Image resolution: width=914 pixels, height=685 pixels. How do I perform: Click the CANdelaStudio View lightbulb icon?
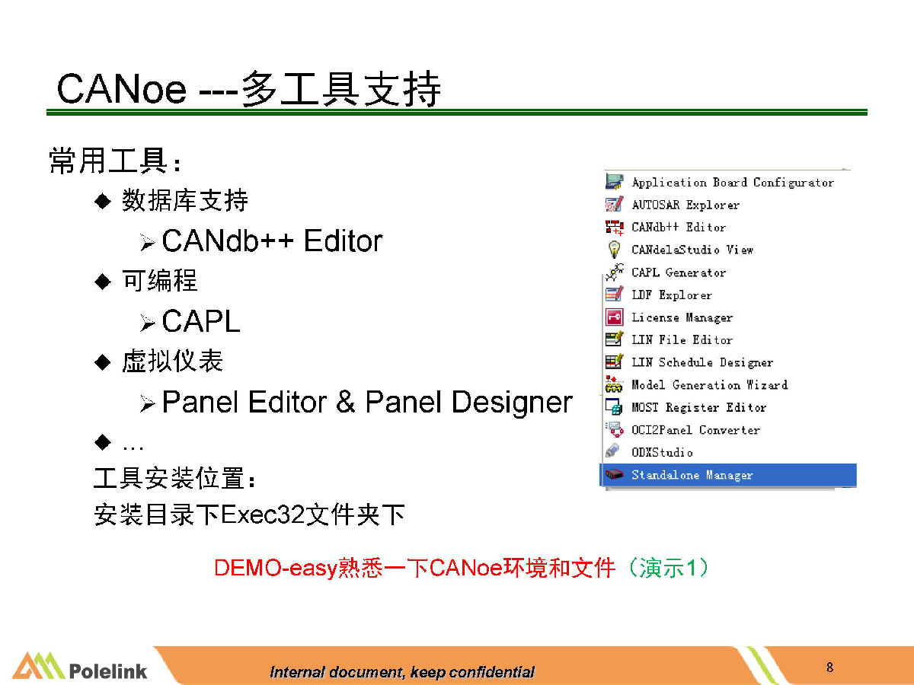(614, 250)
